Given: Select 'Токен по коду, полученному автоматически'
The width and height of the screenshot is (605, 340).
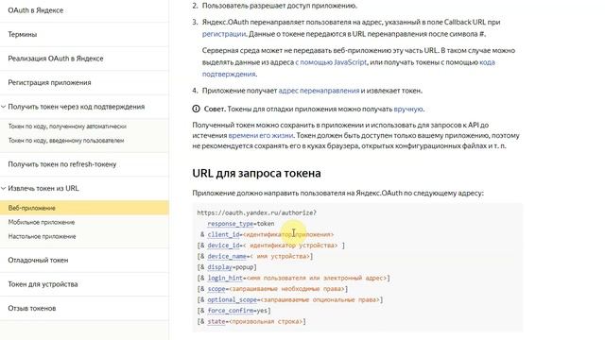Looking at the screenshot, I should (67, 127).
